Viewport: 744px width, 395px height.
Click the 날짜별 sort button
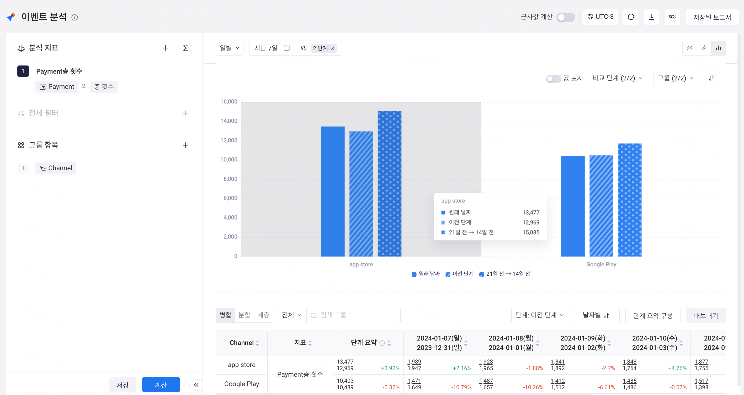[597, 315]
